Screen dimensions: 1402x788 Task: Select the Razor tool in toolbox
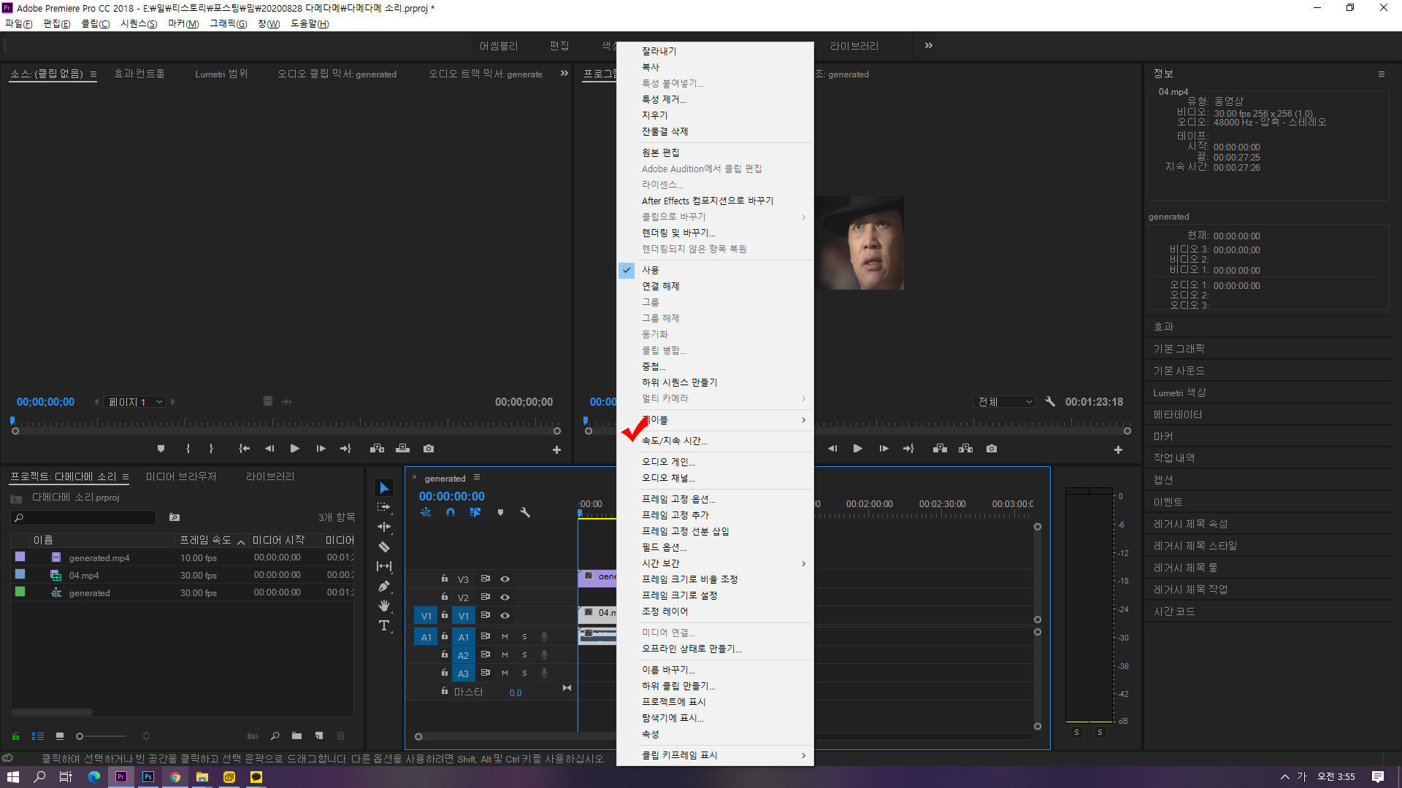coord(384,546)
